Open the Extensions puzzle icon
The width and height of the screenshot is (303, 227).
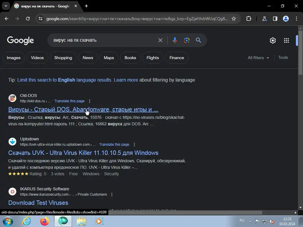[249, 19]
